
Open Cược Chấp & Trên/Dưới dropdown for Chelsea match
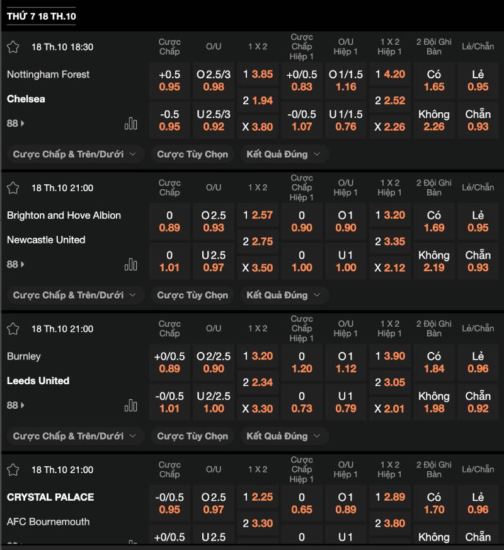coord(75,155)
